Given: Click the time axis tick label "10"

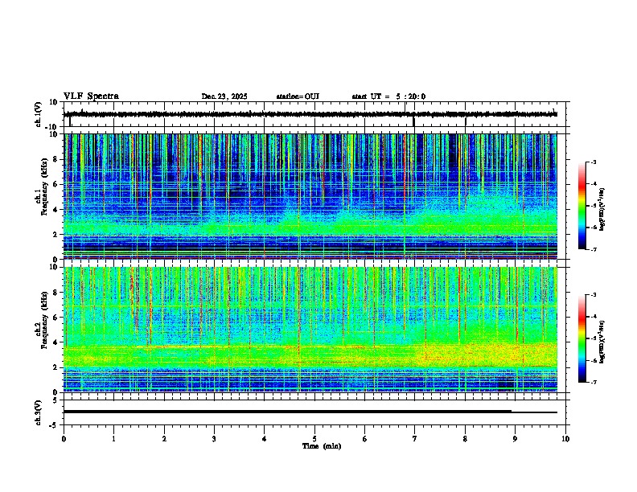Looking at the screenshot, I should 565,439.
